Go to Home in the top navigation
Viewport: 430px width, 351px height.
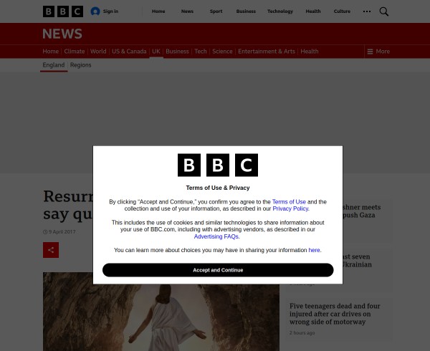[x=158, y=11]
